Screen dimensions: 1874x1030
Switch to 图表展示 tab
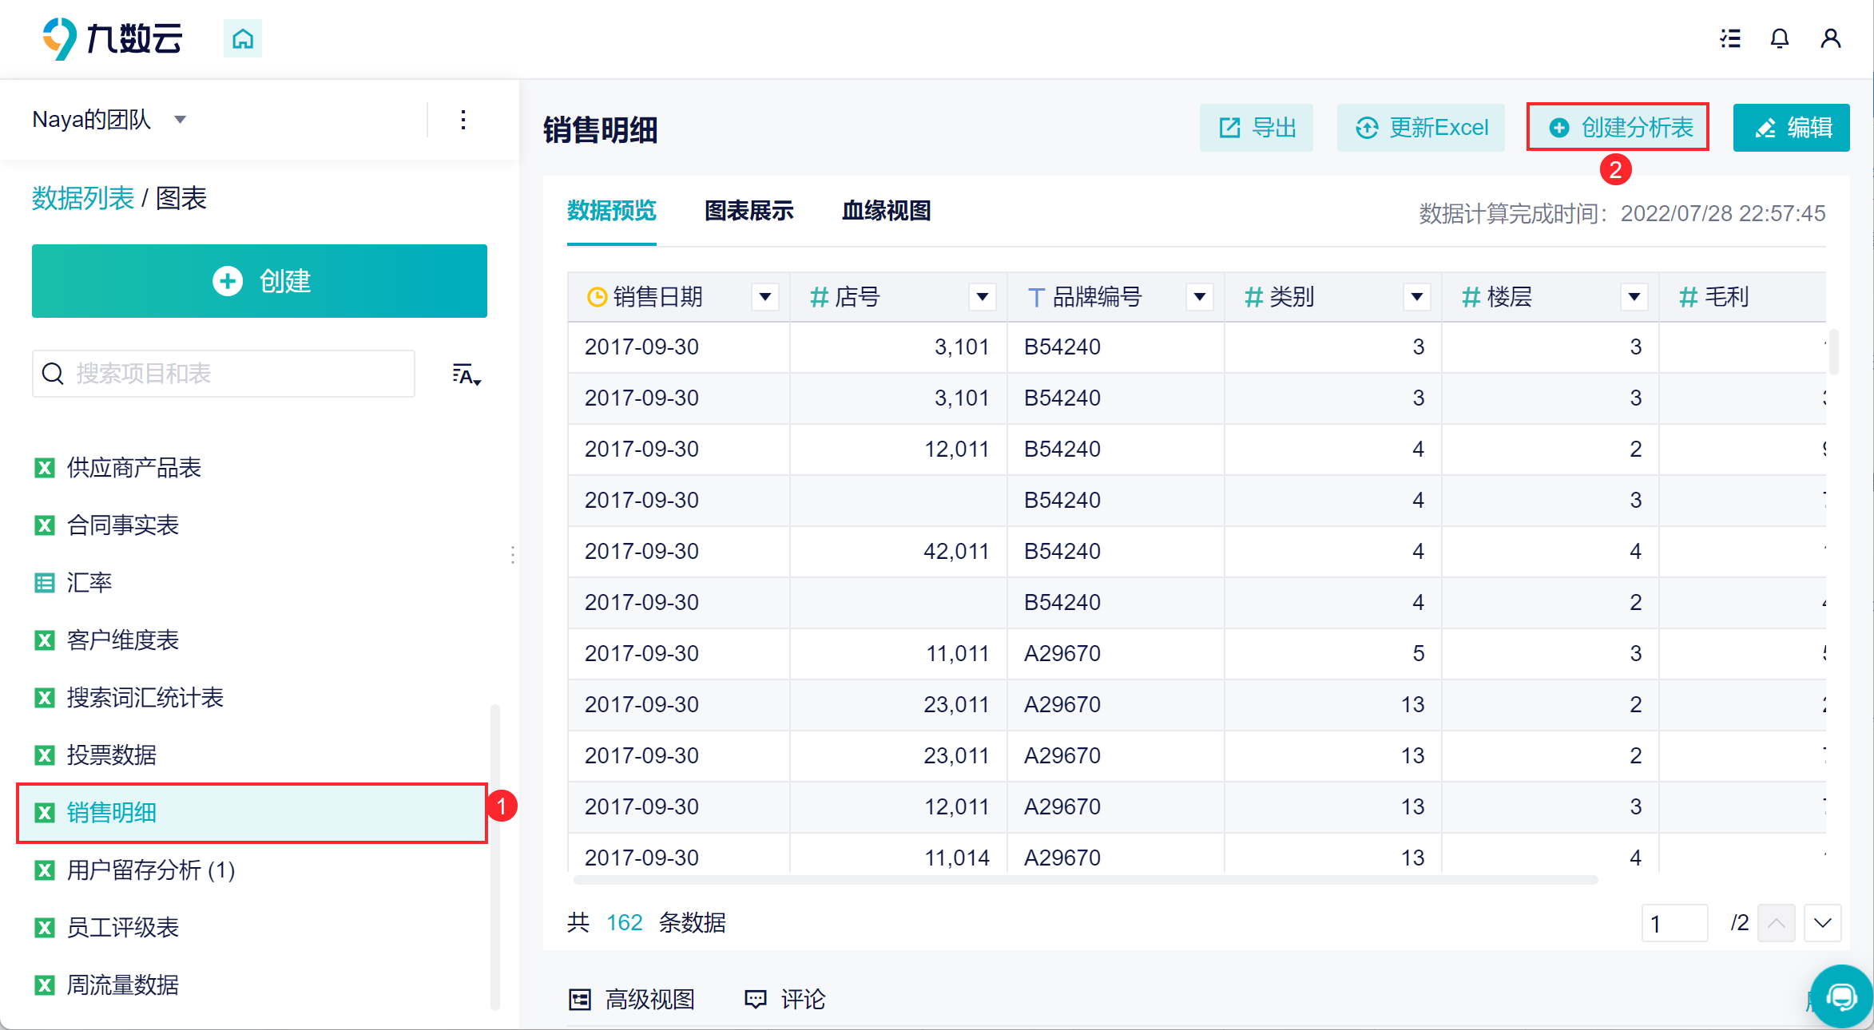point(748,211)
